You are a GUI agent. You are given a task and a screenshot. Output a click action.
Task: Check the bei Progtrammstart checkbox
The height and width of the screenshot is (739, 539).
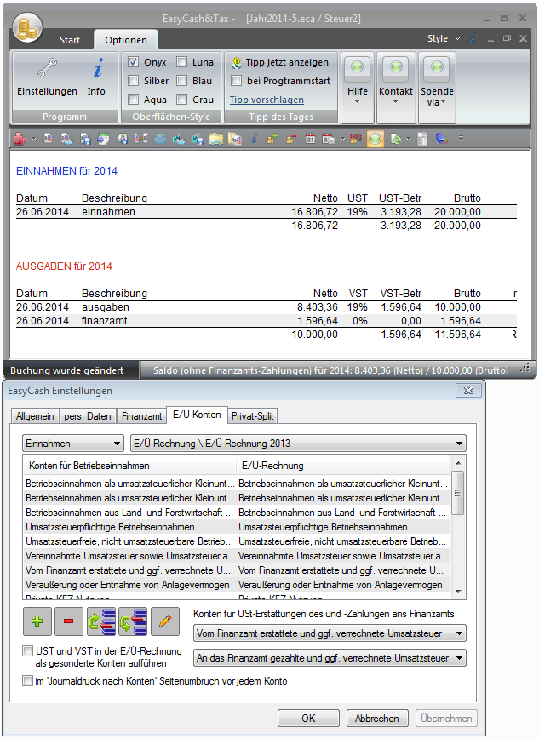pyautogui.click(x=236, y=81)
